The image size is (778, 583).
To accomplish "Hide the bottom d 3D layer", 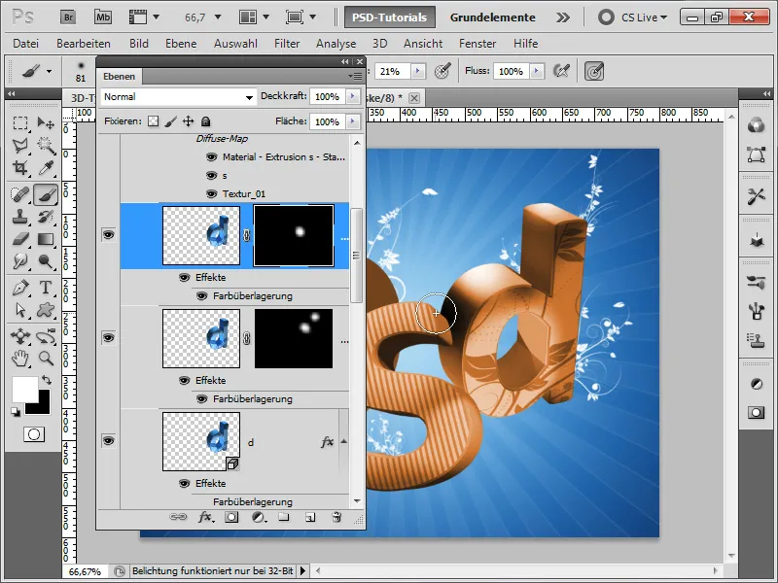I will pyautogui.click(x=108, y=441).
